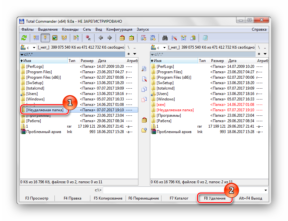Expand the right panel directory history arrow
Screen dimensions: 288x221
tap(265, 54)
